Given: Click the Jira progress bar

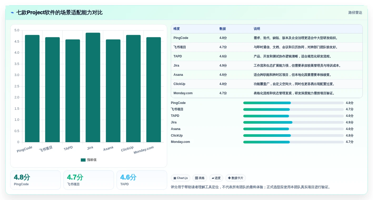Looking at the screenshot, I should pyautogui.click(x=294, y=122).
